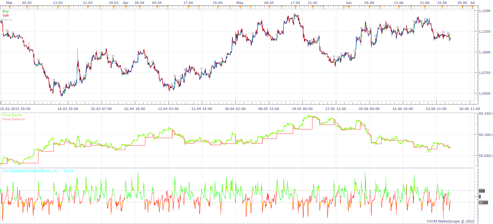Click the 29.03 date on top timeline

(x=113, y=3)
